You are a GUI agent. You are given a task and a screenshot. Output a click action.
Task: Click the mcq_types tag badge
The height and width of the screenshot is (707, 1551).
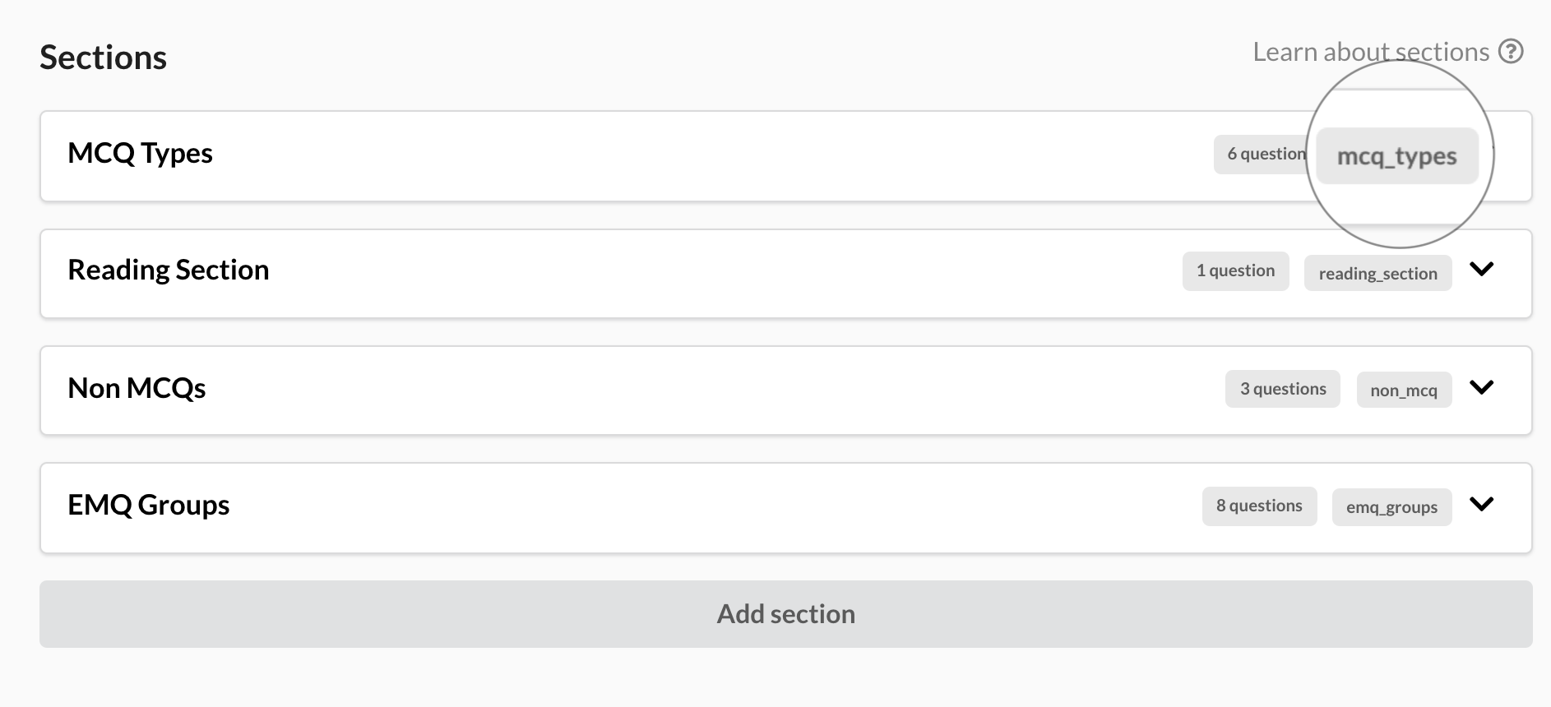[x=1397, y=156]
